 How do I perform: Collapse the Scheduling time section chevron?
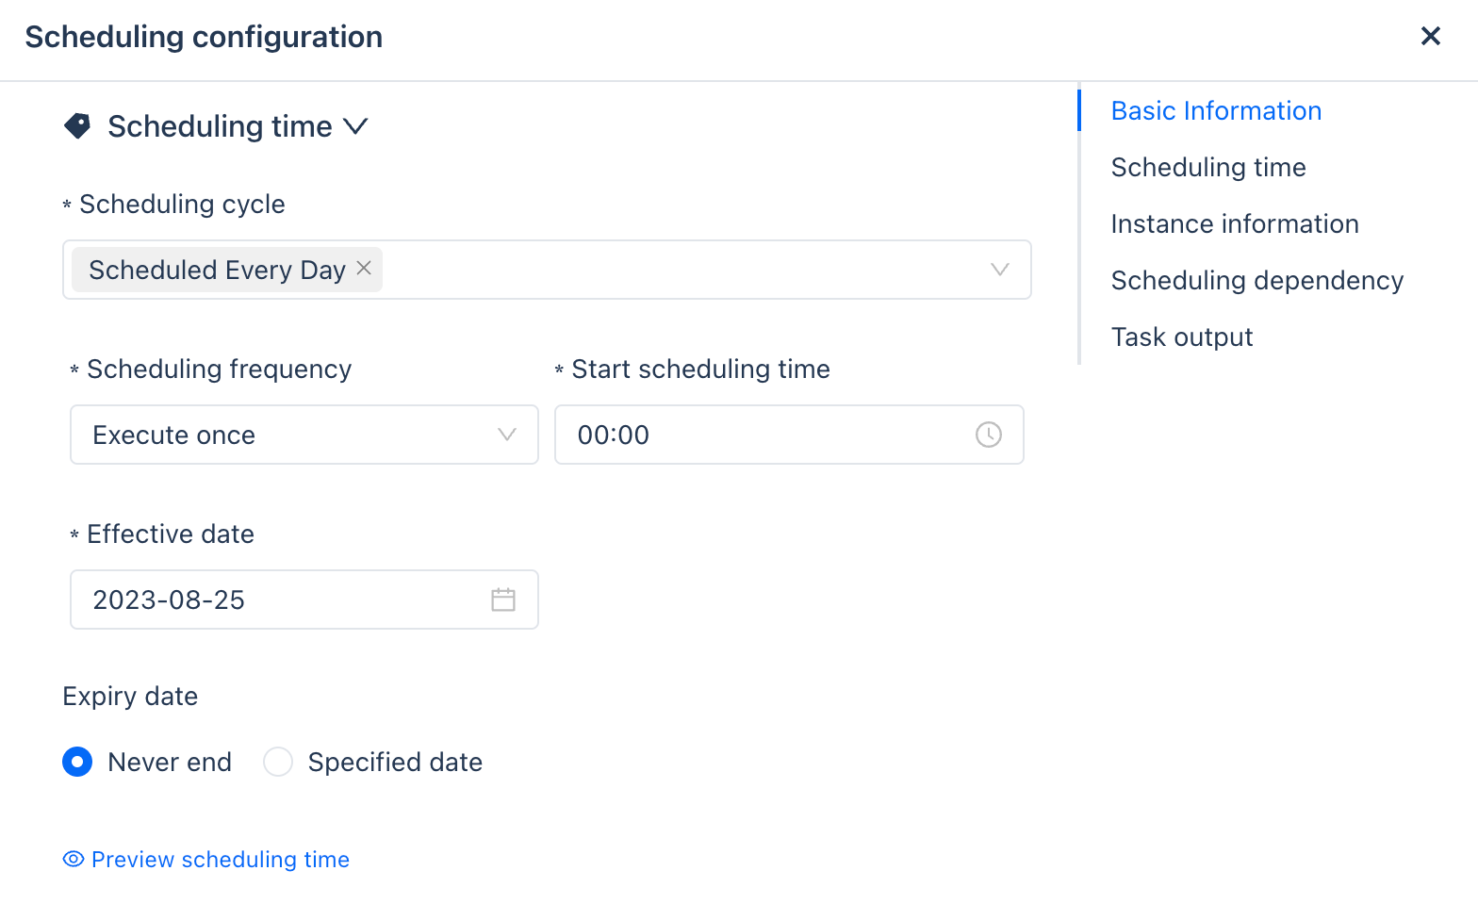coord(355,126)
